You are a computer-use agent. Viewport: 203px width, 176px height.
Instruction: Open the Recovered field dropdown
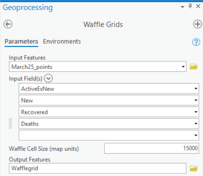[196, 112]
